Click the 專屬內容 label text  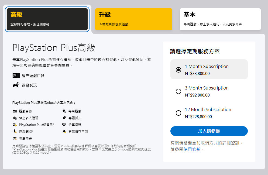click(25, 138)
